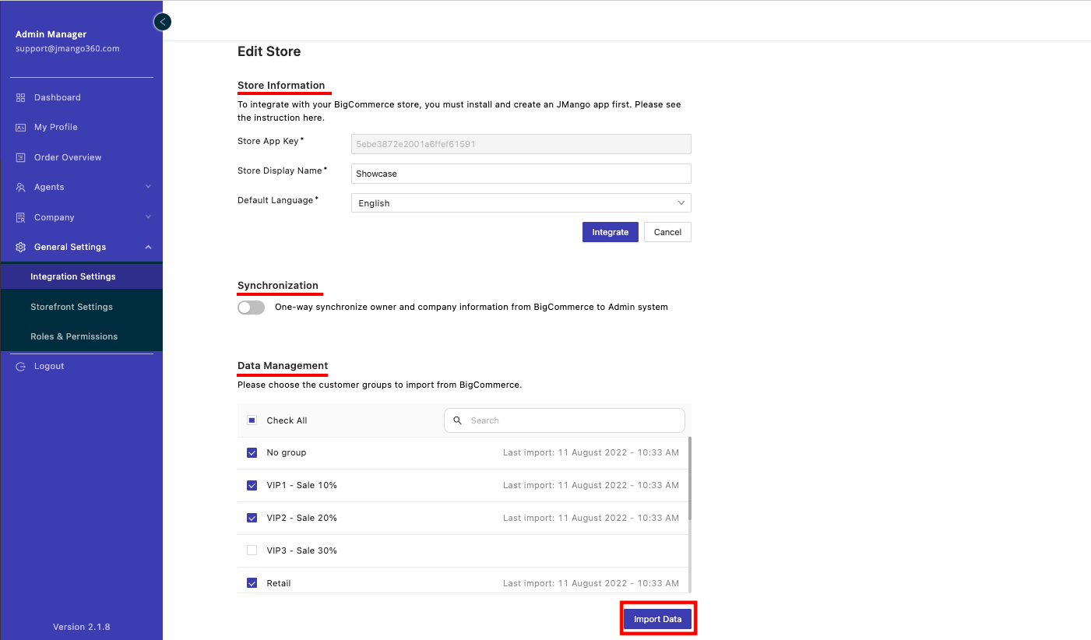Collapse General Settings with its chevron
Viewport: 1091px width, 640px height.
click(x=148, y=247)
